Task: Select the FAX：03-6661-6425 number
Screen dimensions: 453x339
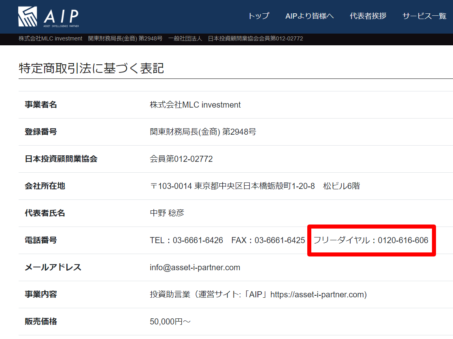Action: [268, 240]
